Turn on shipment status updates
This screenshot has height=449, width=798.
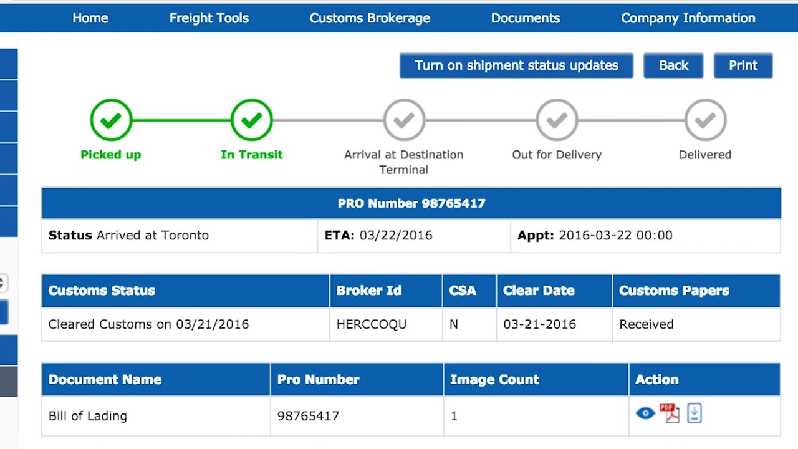tap(516, 65)
